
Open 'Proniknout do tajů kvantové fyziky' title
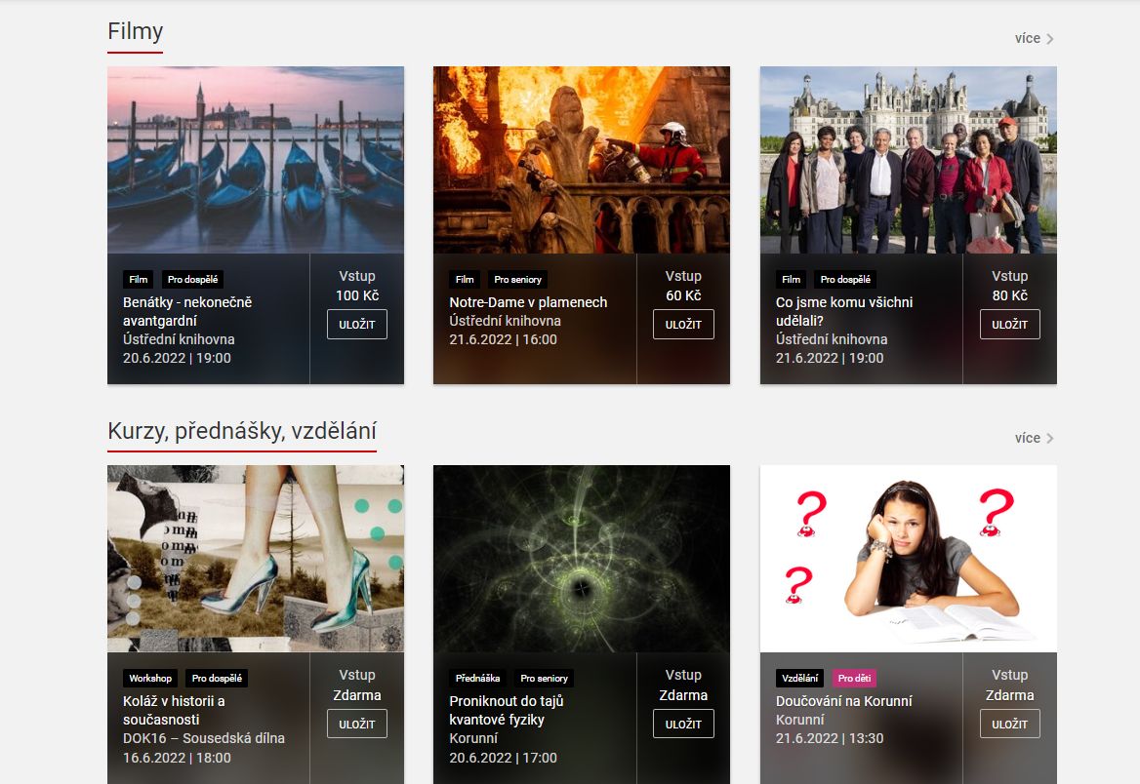[x=507, y=711]
